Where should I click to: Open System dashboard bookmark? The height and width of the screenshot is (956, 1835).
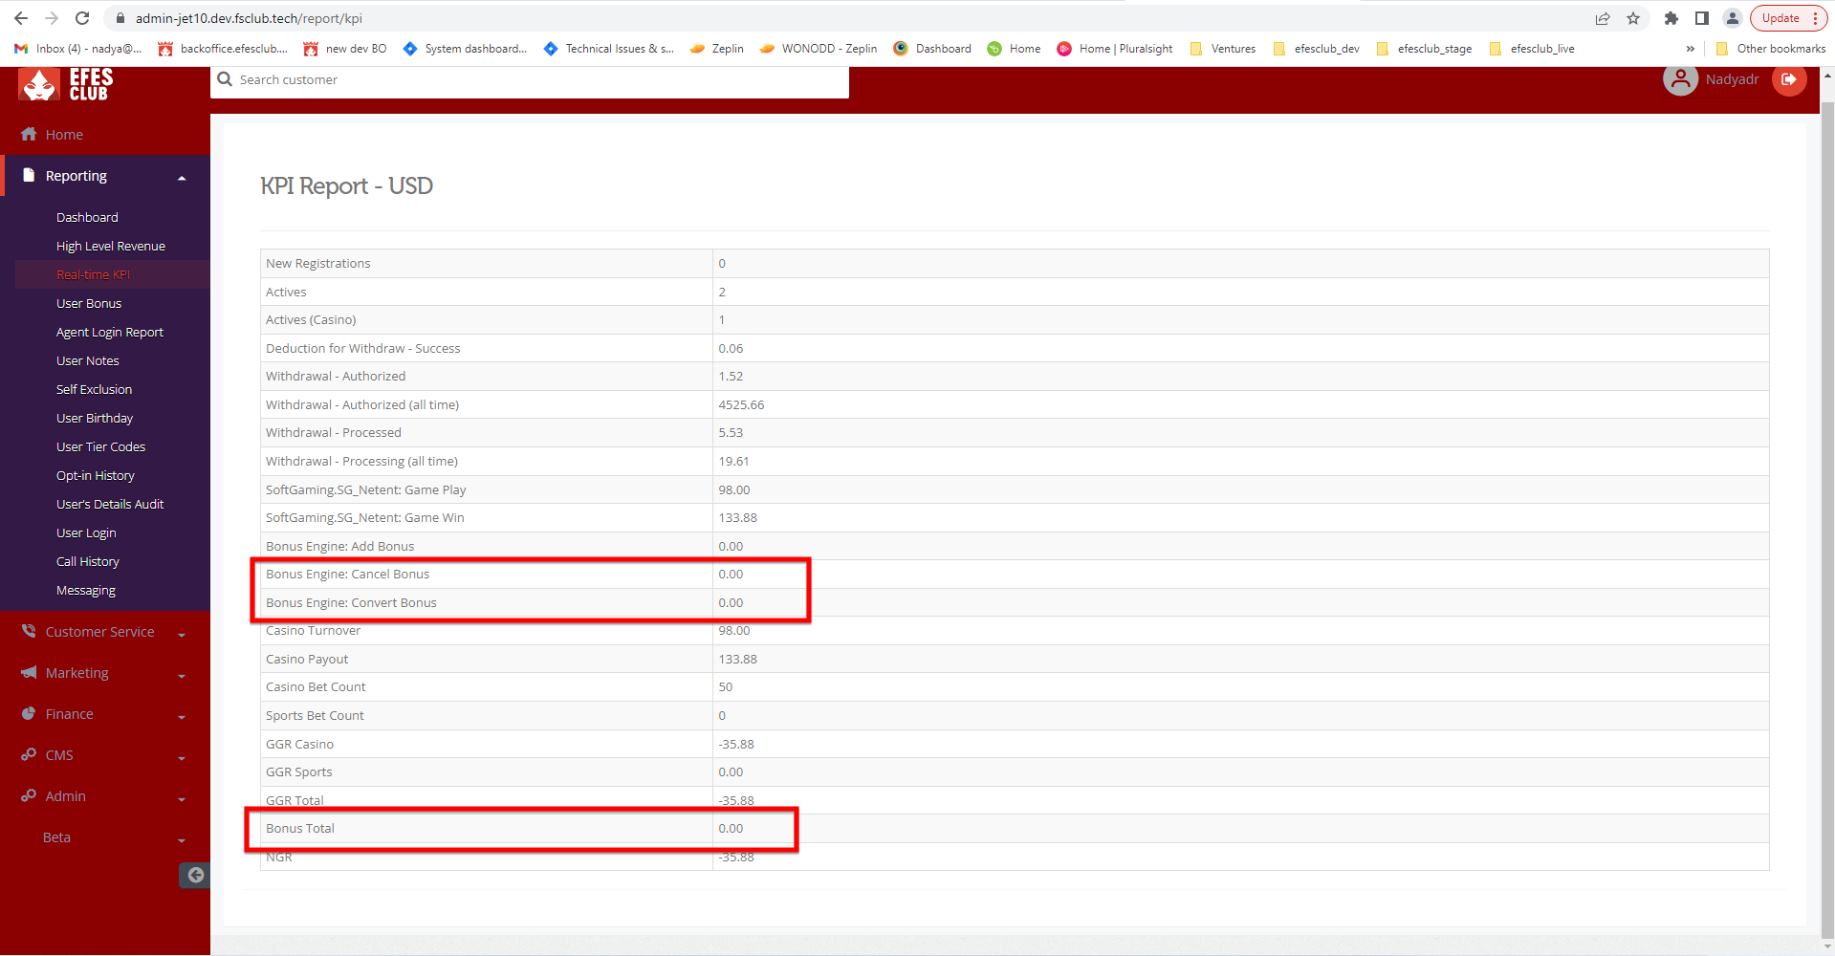(x=466, y=49)
